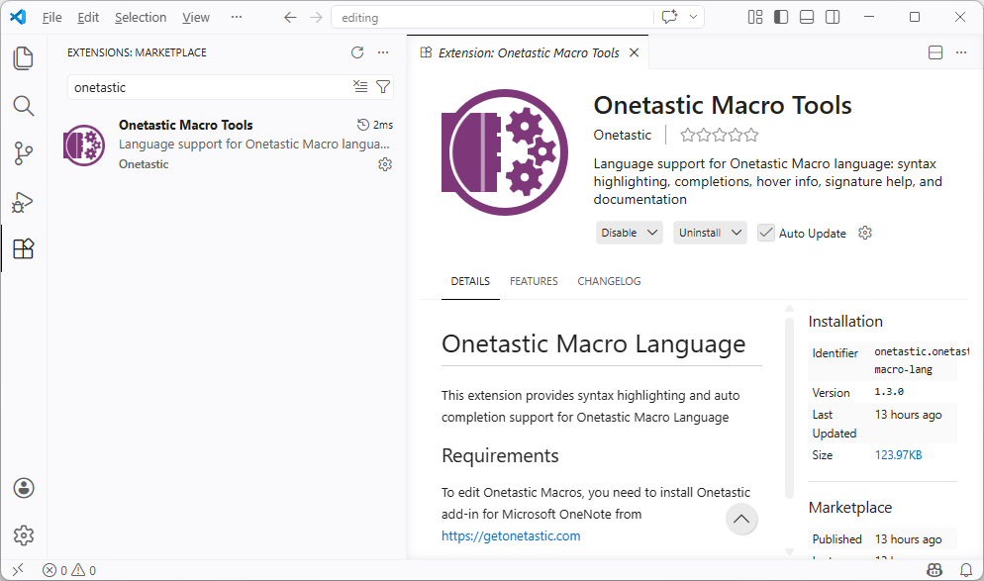
Task: Open the Accounts icon in activity bar
Action: pyautogui.click(x=23, y=488)
